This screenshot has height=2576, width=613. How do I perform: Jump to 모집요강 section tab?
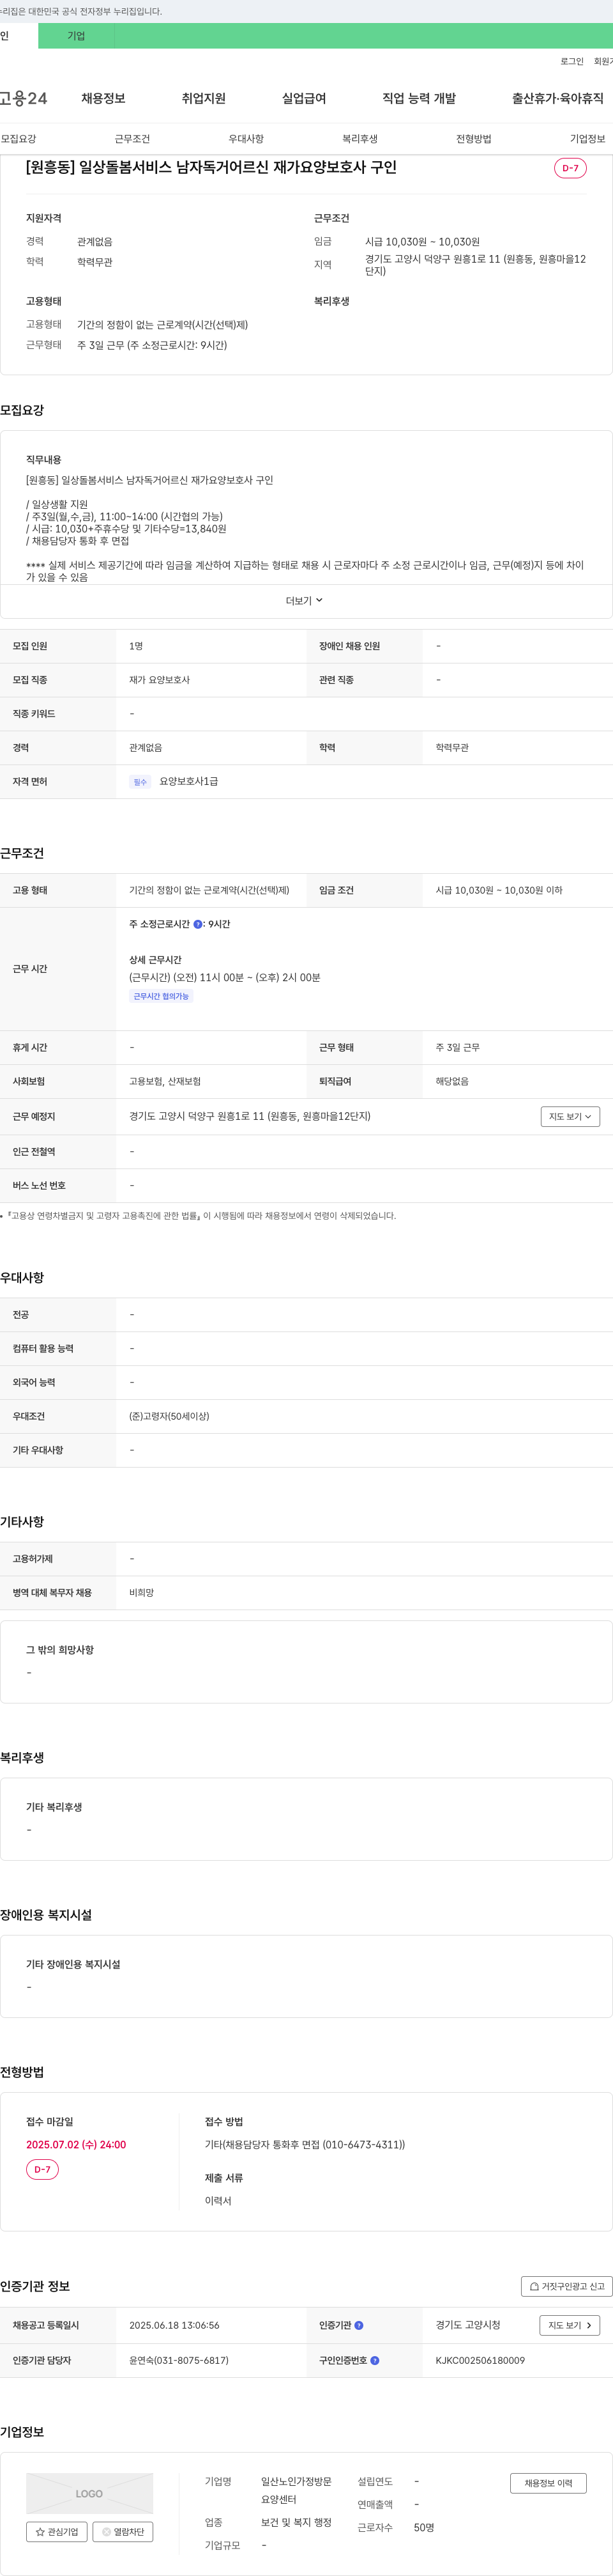coord(18,139)
